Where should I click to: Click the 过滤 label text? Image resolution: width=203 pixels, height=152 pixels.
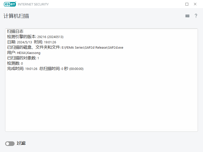[21, 143]
